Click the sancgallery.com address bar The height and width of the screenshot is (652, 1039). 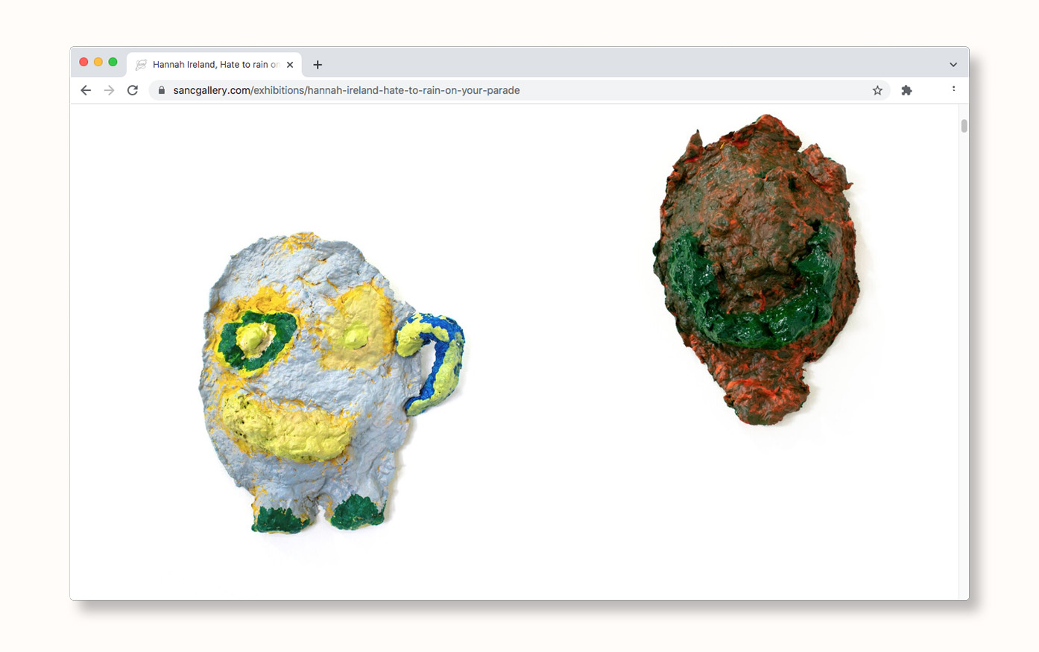coord(519,90)
